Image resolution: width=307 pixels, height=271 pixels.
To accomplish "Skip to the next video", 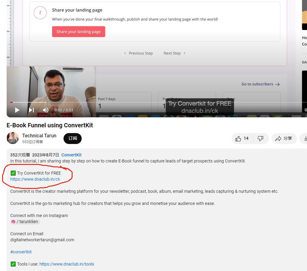I will coord(31,110).
